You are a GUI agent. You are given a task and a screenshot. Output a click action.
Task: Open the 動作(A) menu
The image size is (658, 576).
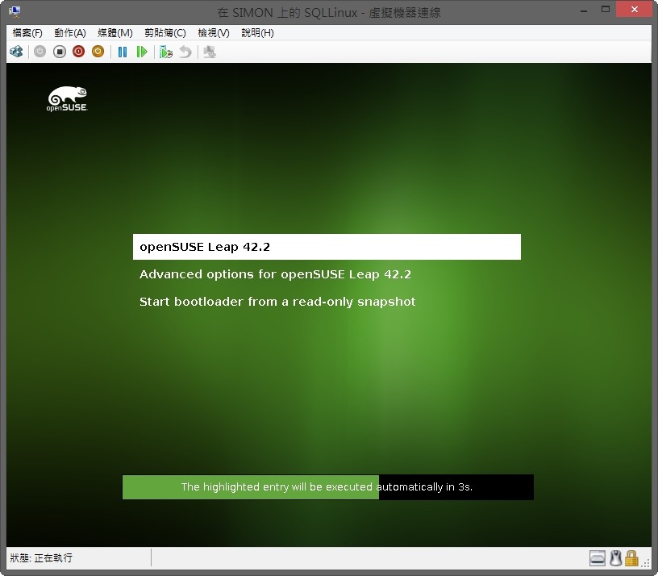[x=70, y=33]
